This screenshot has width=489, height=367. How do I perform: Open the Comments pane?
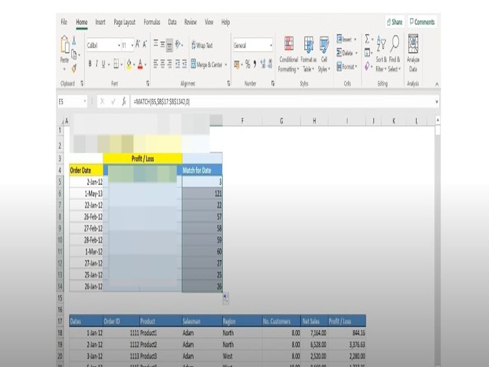[x=422, y=22]
